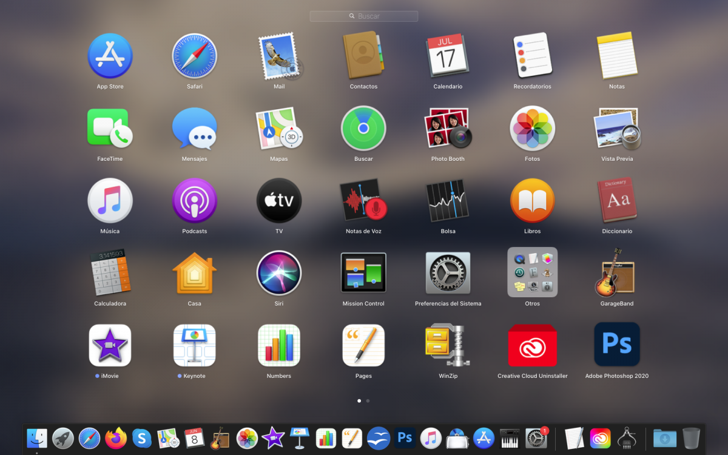The height and width of the screenshot is (455, 728).
Task: Start the FaceTime app
Action: 110,128
